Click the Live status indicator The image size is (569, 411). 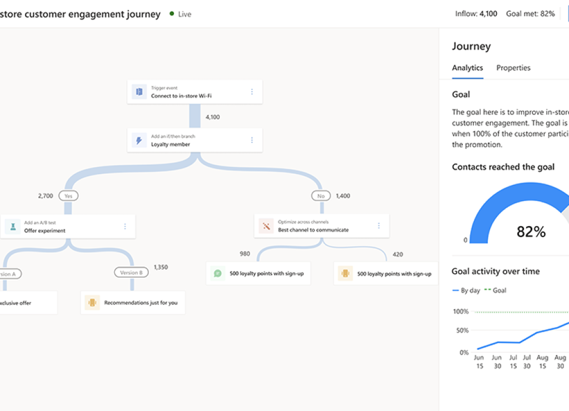point(181,14)
